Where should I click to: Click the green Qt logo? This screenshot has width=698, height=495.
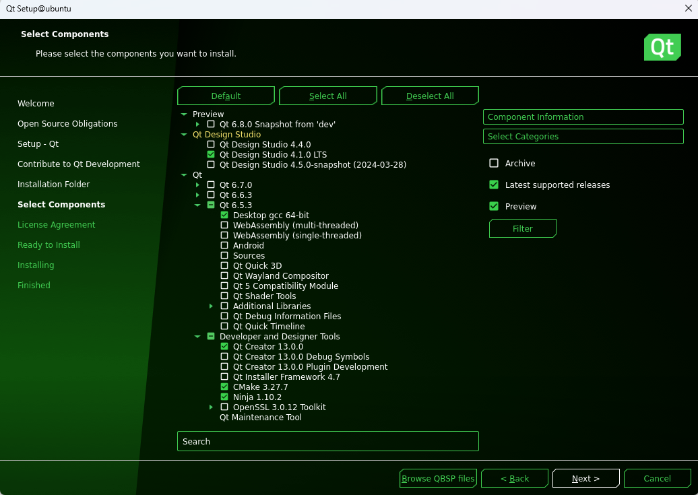662,47
